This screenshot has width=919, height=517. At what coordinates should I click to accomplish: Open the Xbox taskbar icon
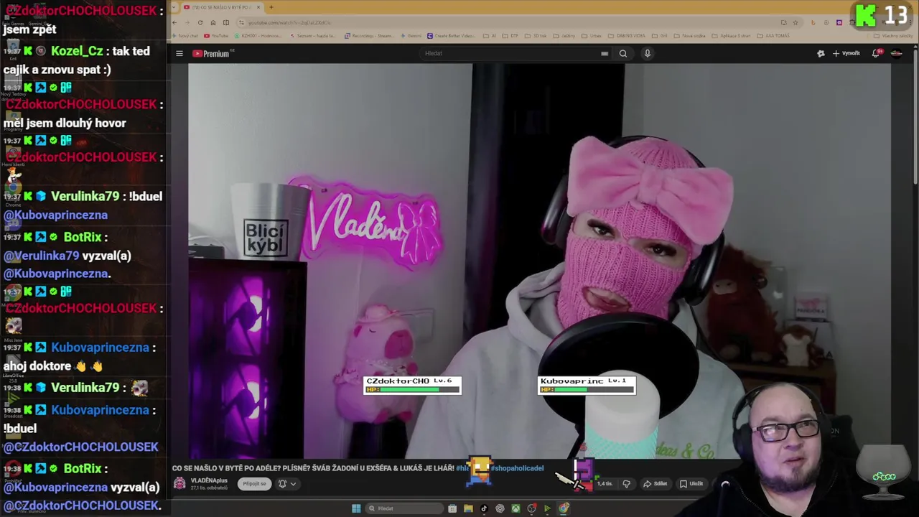[516, 508]
